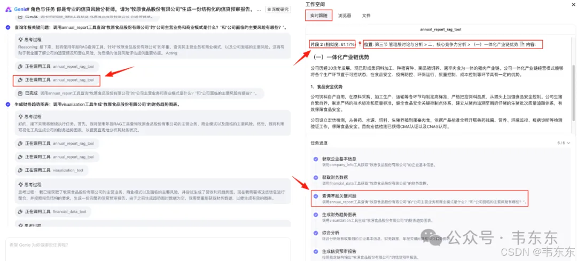
Task: Click the check icon beside 生成信贷预审报告
Action: (x=315, y=251)
